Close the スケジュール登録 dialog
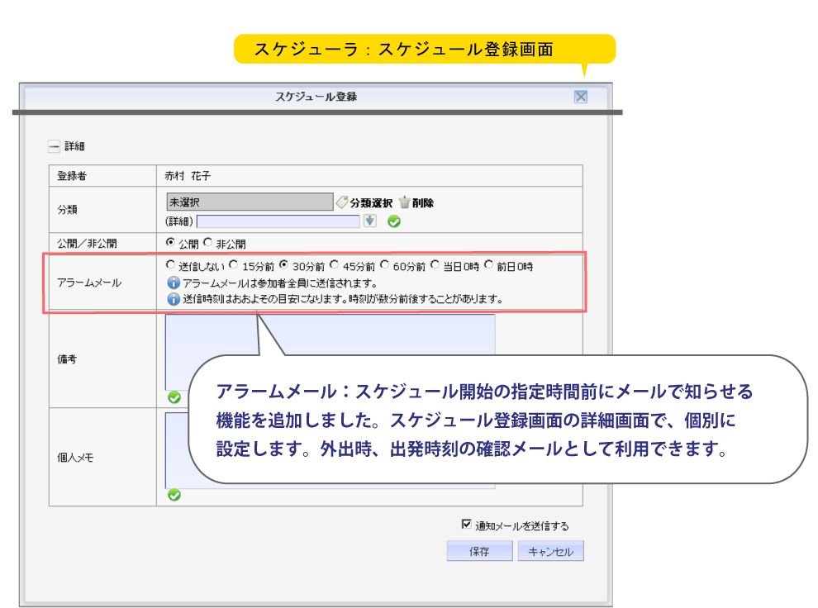 pyautogui.click(x=581, y=97)
